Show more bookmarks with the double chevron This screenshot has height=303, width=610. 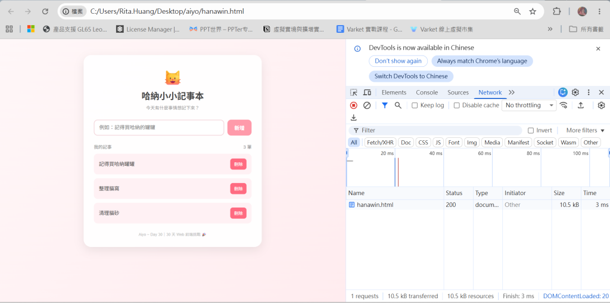pos(550,29)
